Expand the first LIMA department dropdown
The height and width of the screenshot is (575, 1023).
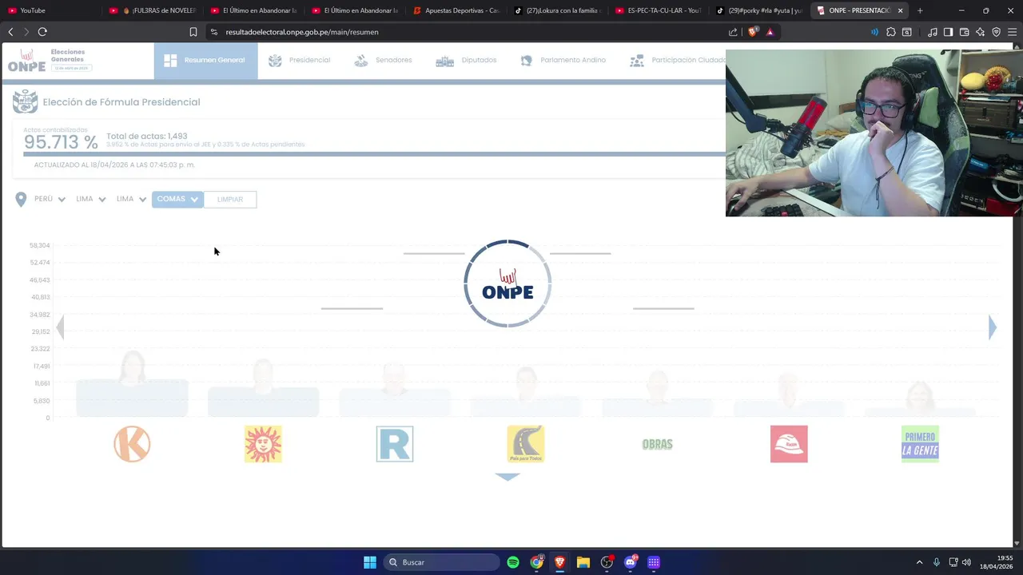coord(91,199)
